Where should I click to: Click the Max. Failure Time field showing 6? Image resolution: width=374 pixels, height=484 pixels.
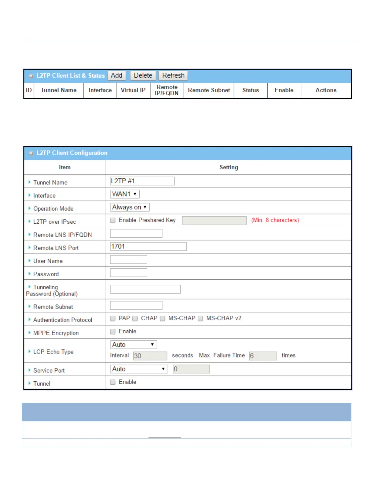tap(263, 356)
